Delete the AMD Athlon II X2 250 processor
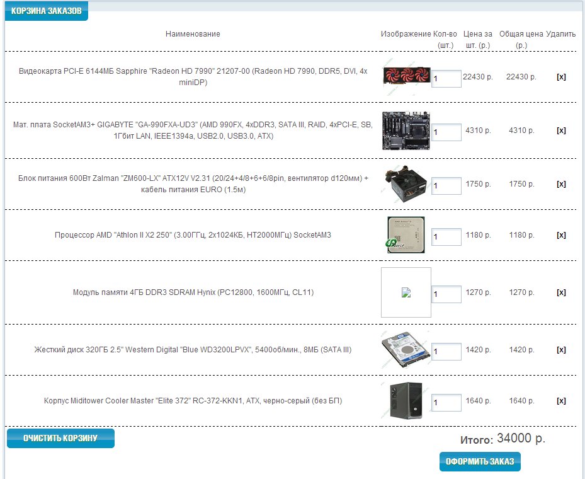Viewport: 585px width, 479px height. (x=561, y=235)
